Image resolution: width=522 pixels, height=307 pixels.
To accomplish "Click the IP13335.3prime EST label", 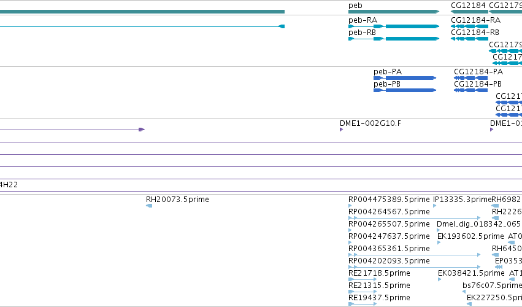I will pos(462,200).
